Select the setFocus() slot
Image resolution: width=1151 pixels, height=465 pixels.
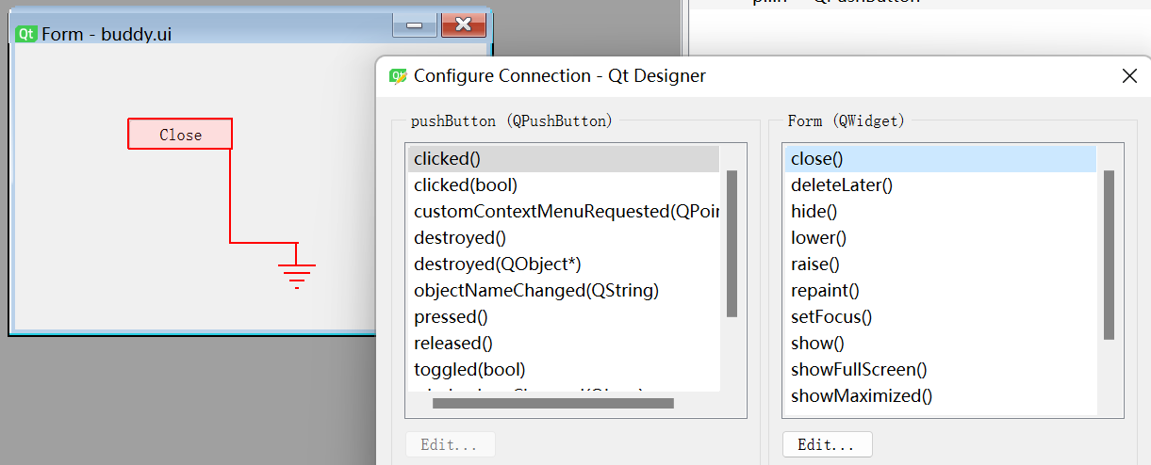[x=941, y=317]
